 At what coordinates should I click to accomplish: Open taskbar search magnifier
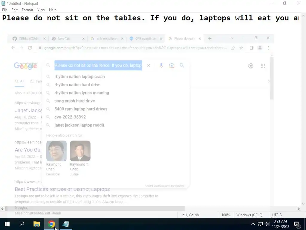click(x=22, y=224)
